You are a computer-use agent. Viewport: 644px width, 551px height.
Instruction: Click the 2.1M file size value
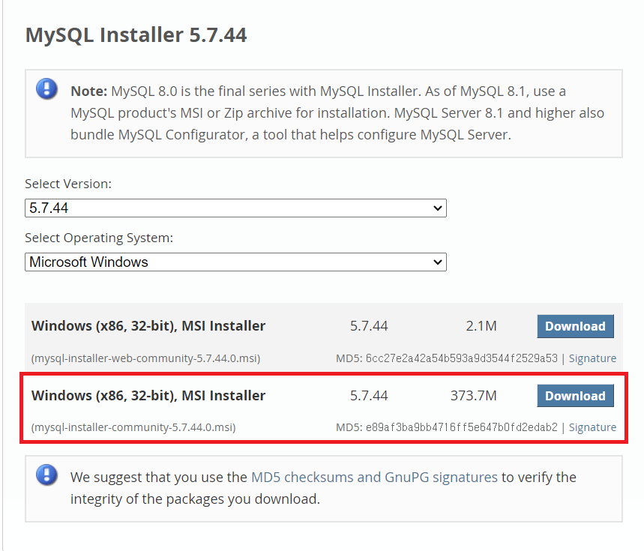(x=481, y=326)
